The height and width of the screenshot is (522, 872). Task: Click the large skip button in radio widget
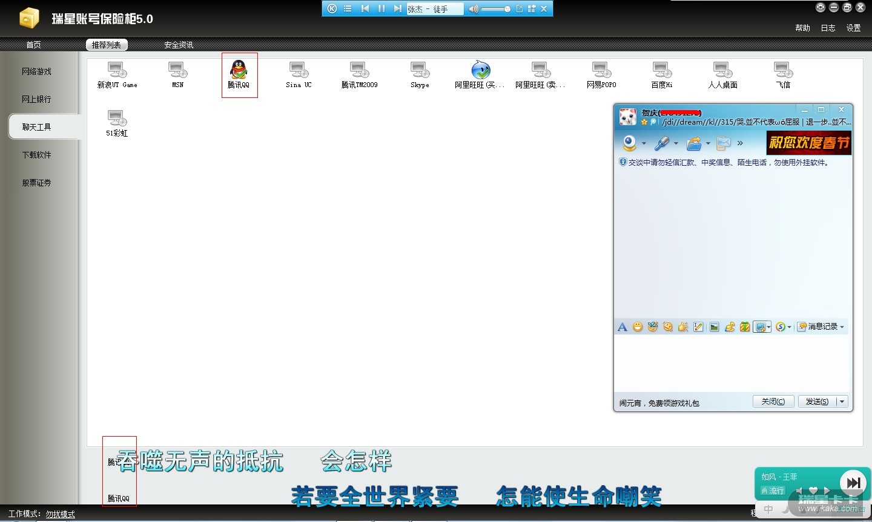pyautogui.click(x=853, y=482)
